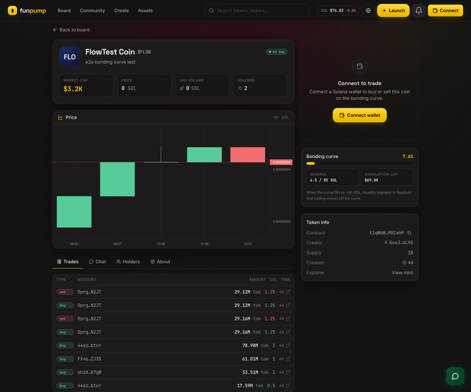Click the Price chart icon
The width and height of the screenshot is (471, 392).
(61, 117)
